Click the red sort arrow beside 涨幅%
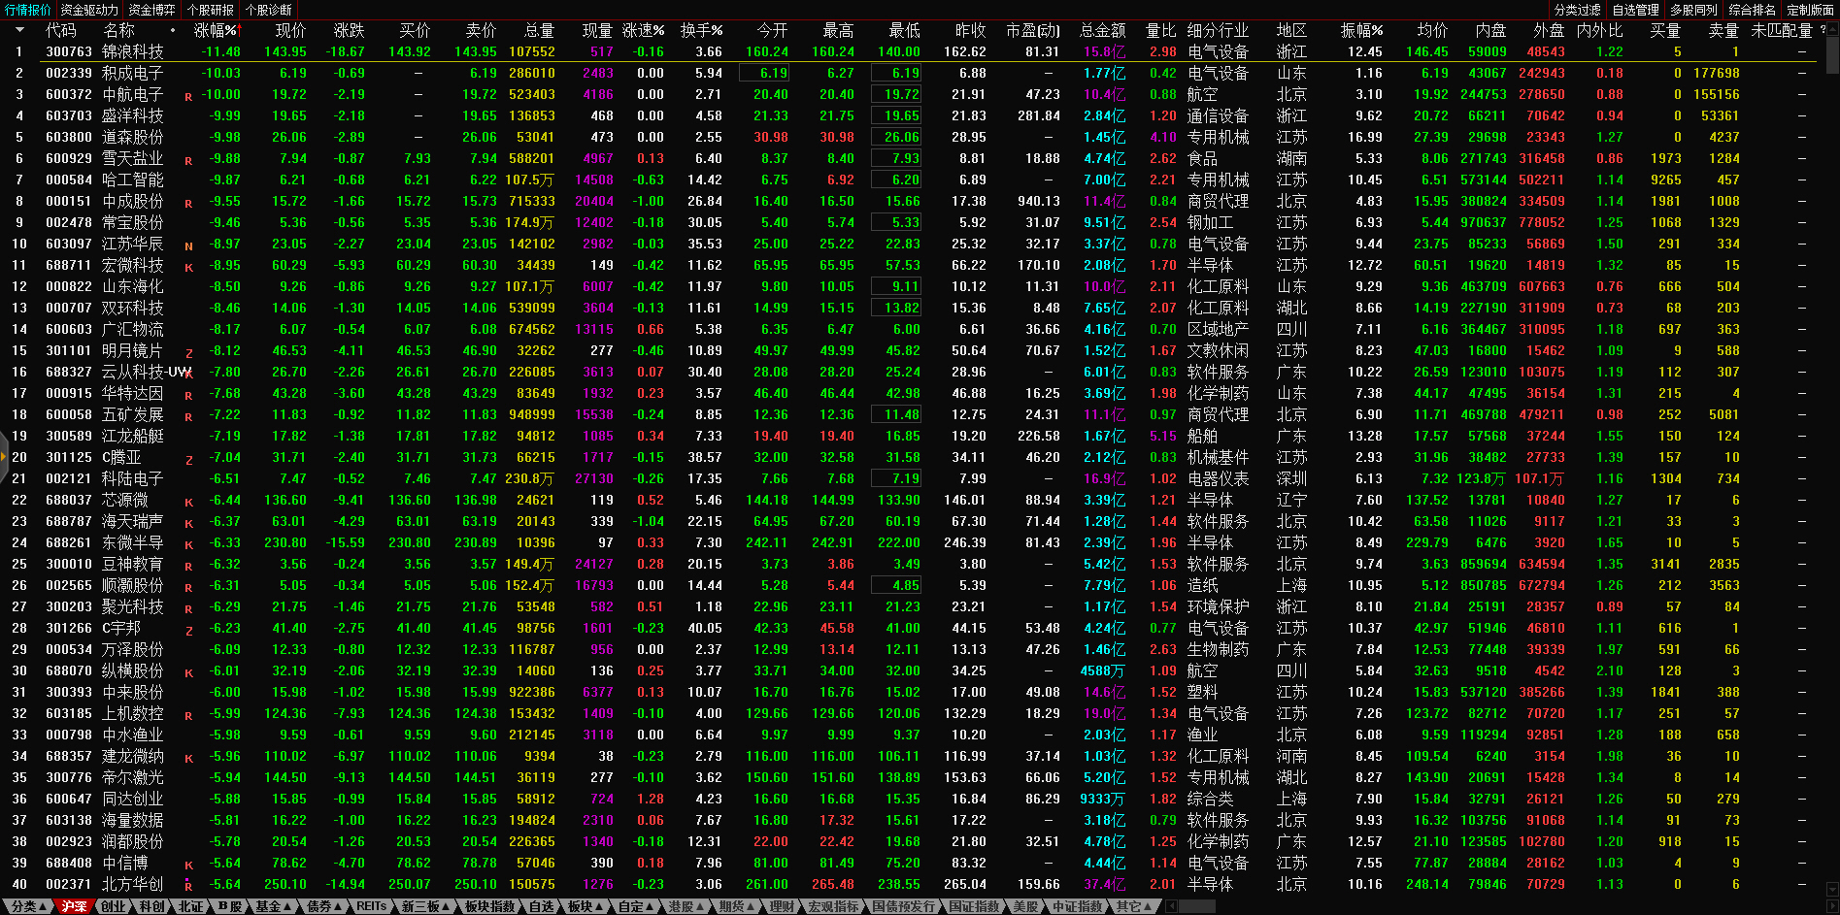The height and width of the screenshot is (915, 1840). 239,31
